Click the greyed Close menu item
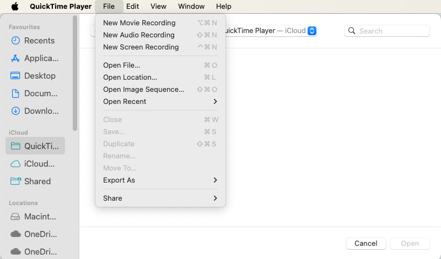The height and width of the screenshot is (259, 441). (160, 119)
